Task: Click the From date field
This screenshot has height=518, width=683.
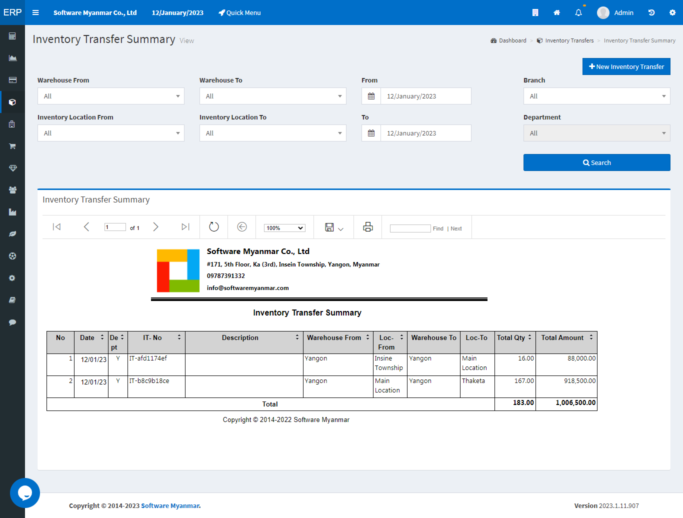Action: point(426,96)
